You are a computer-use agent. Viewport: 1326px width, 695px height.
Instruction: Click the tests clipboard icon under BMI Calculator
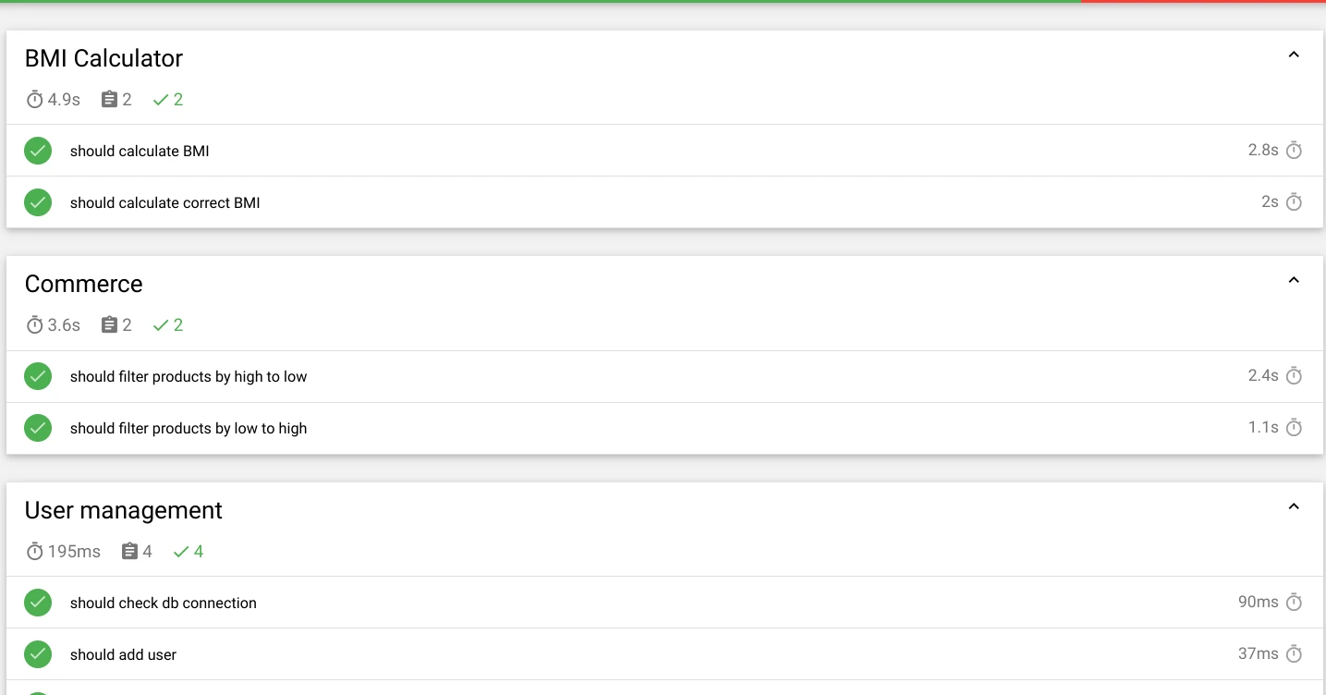[110, 99]
